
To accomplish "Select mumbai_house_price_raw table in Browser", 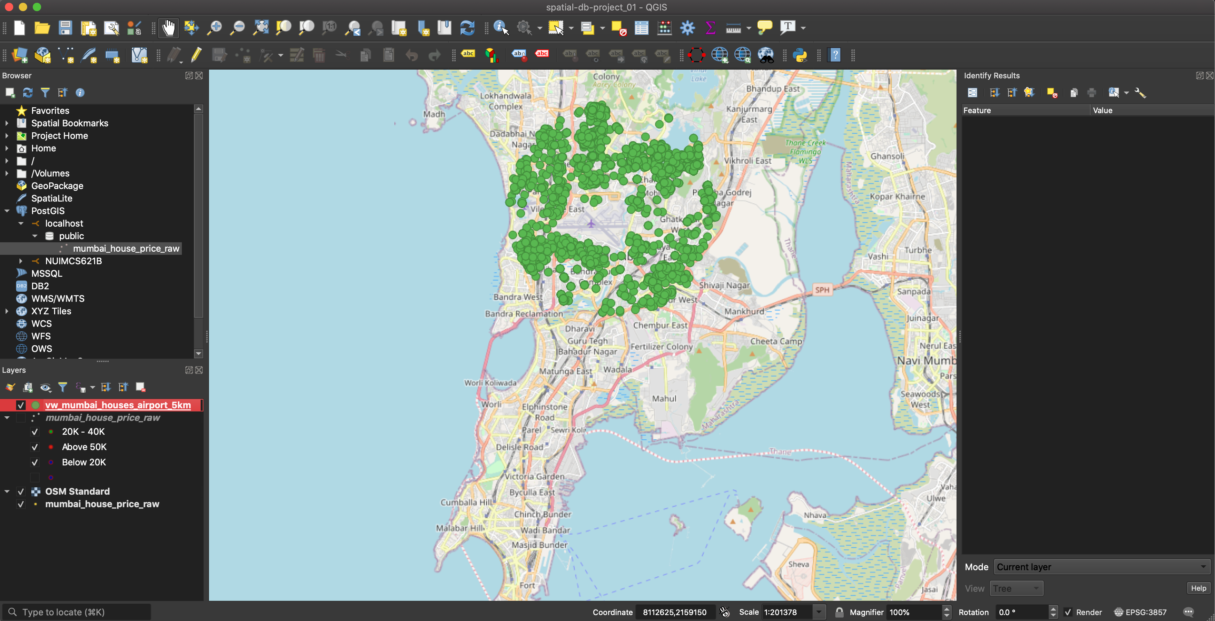I will click(x=125, y=248).
